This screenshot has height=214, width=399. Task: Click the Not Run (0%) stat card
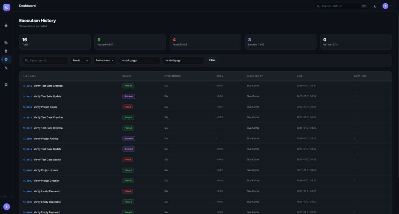click(356, 42)
